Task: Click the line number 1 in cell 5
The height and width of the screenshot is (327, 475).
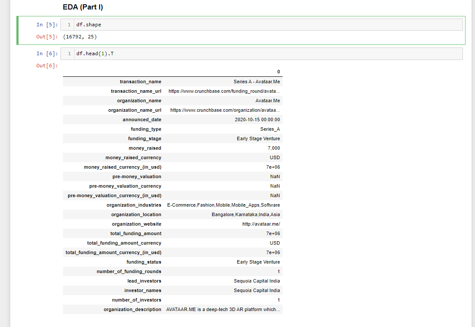Action: pyautogui.click(x=68, y=24)
